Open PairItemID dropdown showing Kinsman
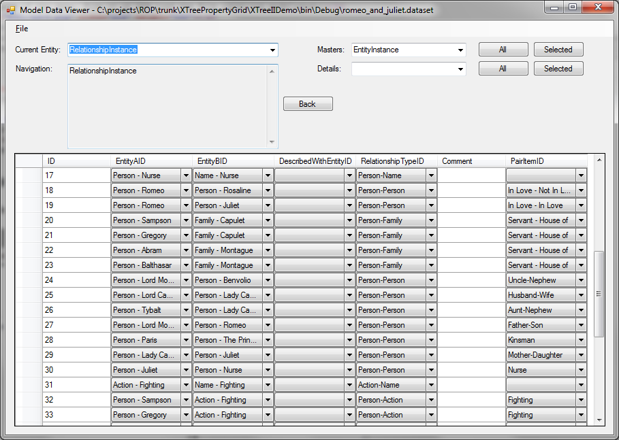619x440 pixels. [x=581, y=340]
